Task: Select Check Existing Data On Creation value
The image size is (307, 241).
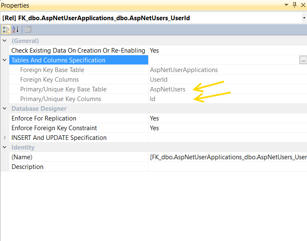Action: pos(154,51)
